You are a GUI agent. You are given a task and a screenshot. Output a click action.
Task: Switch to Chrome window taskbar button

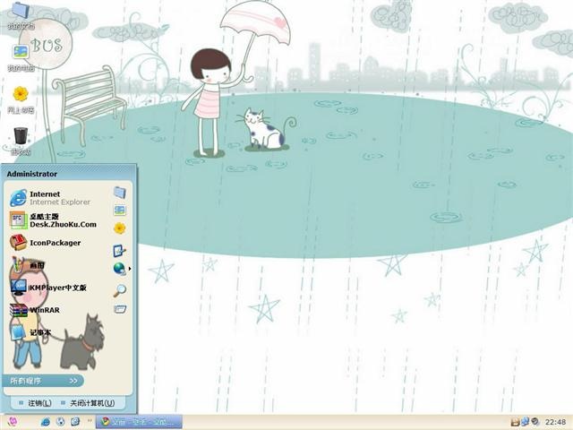(x=139, y=422)
